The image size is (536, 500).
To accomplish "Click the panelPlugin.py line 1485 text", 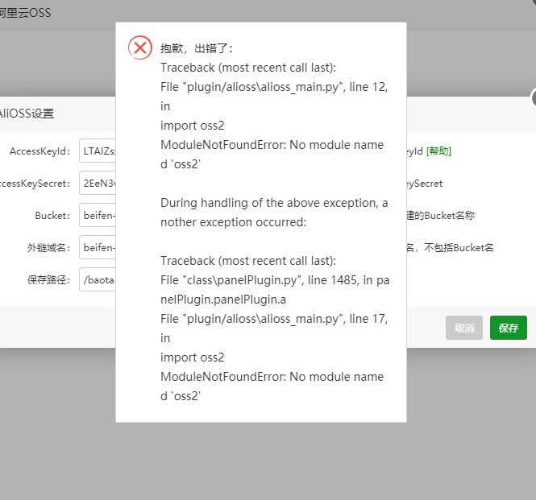I will tap(275, 290).
